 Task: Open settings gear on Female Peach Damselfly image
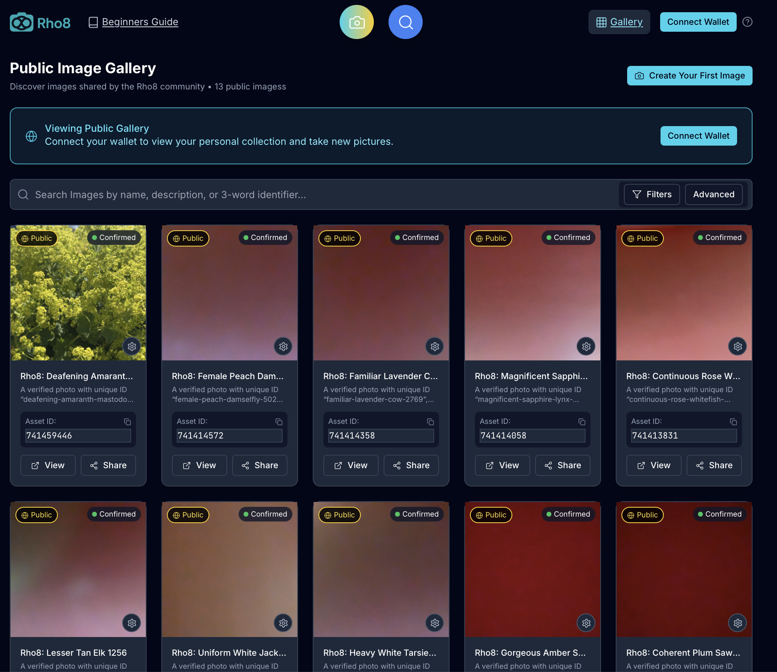pos(283,347)
